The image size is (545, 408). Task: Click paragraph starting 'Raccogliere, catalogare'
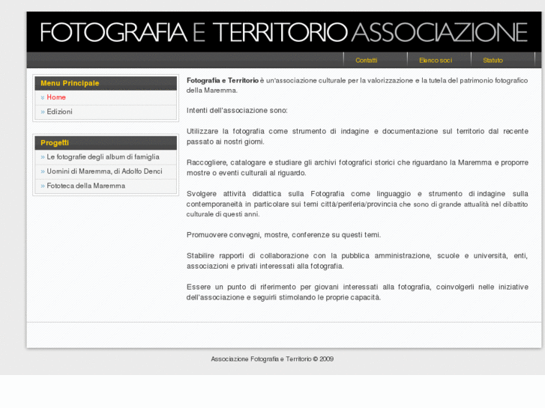[358, 168]
